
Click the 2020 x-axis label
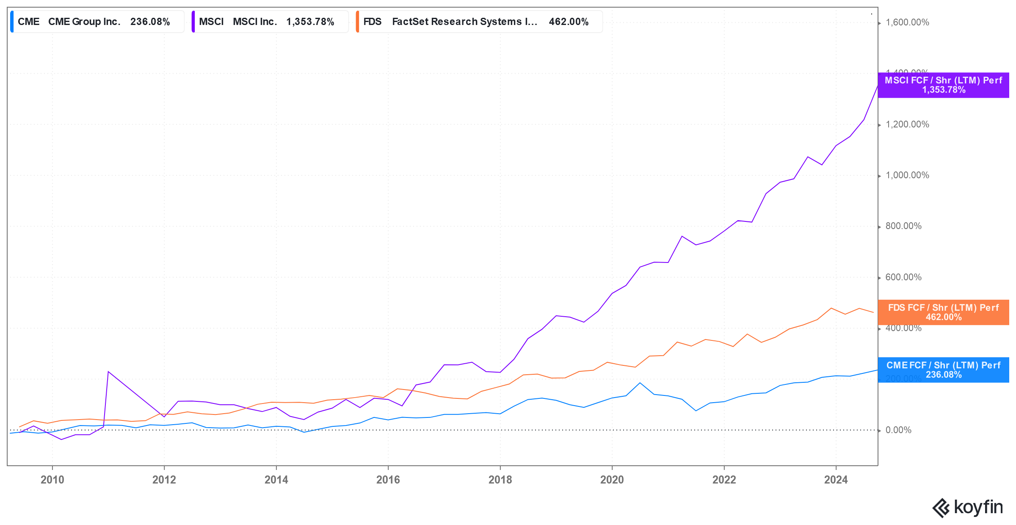pyautogui.click(x=612, y=480)
